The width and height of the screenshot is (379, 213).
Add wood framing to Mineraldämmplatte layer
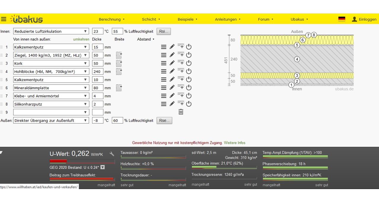click(119, 88)
